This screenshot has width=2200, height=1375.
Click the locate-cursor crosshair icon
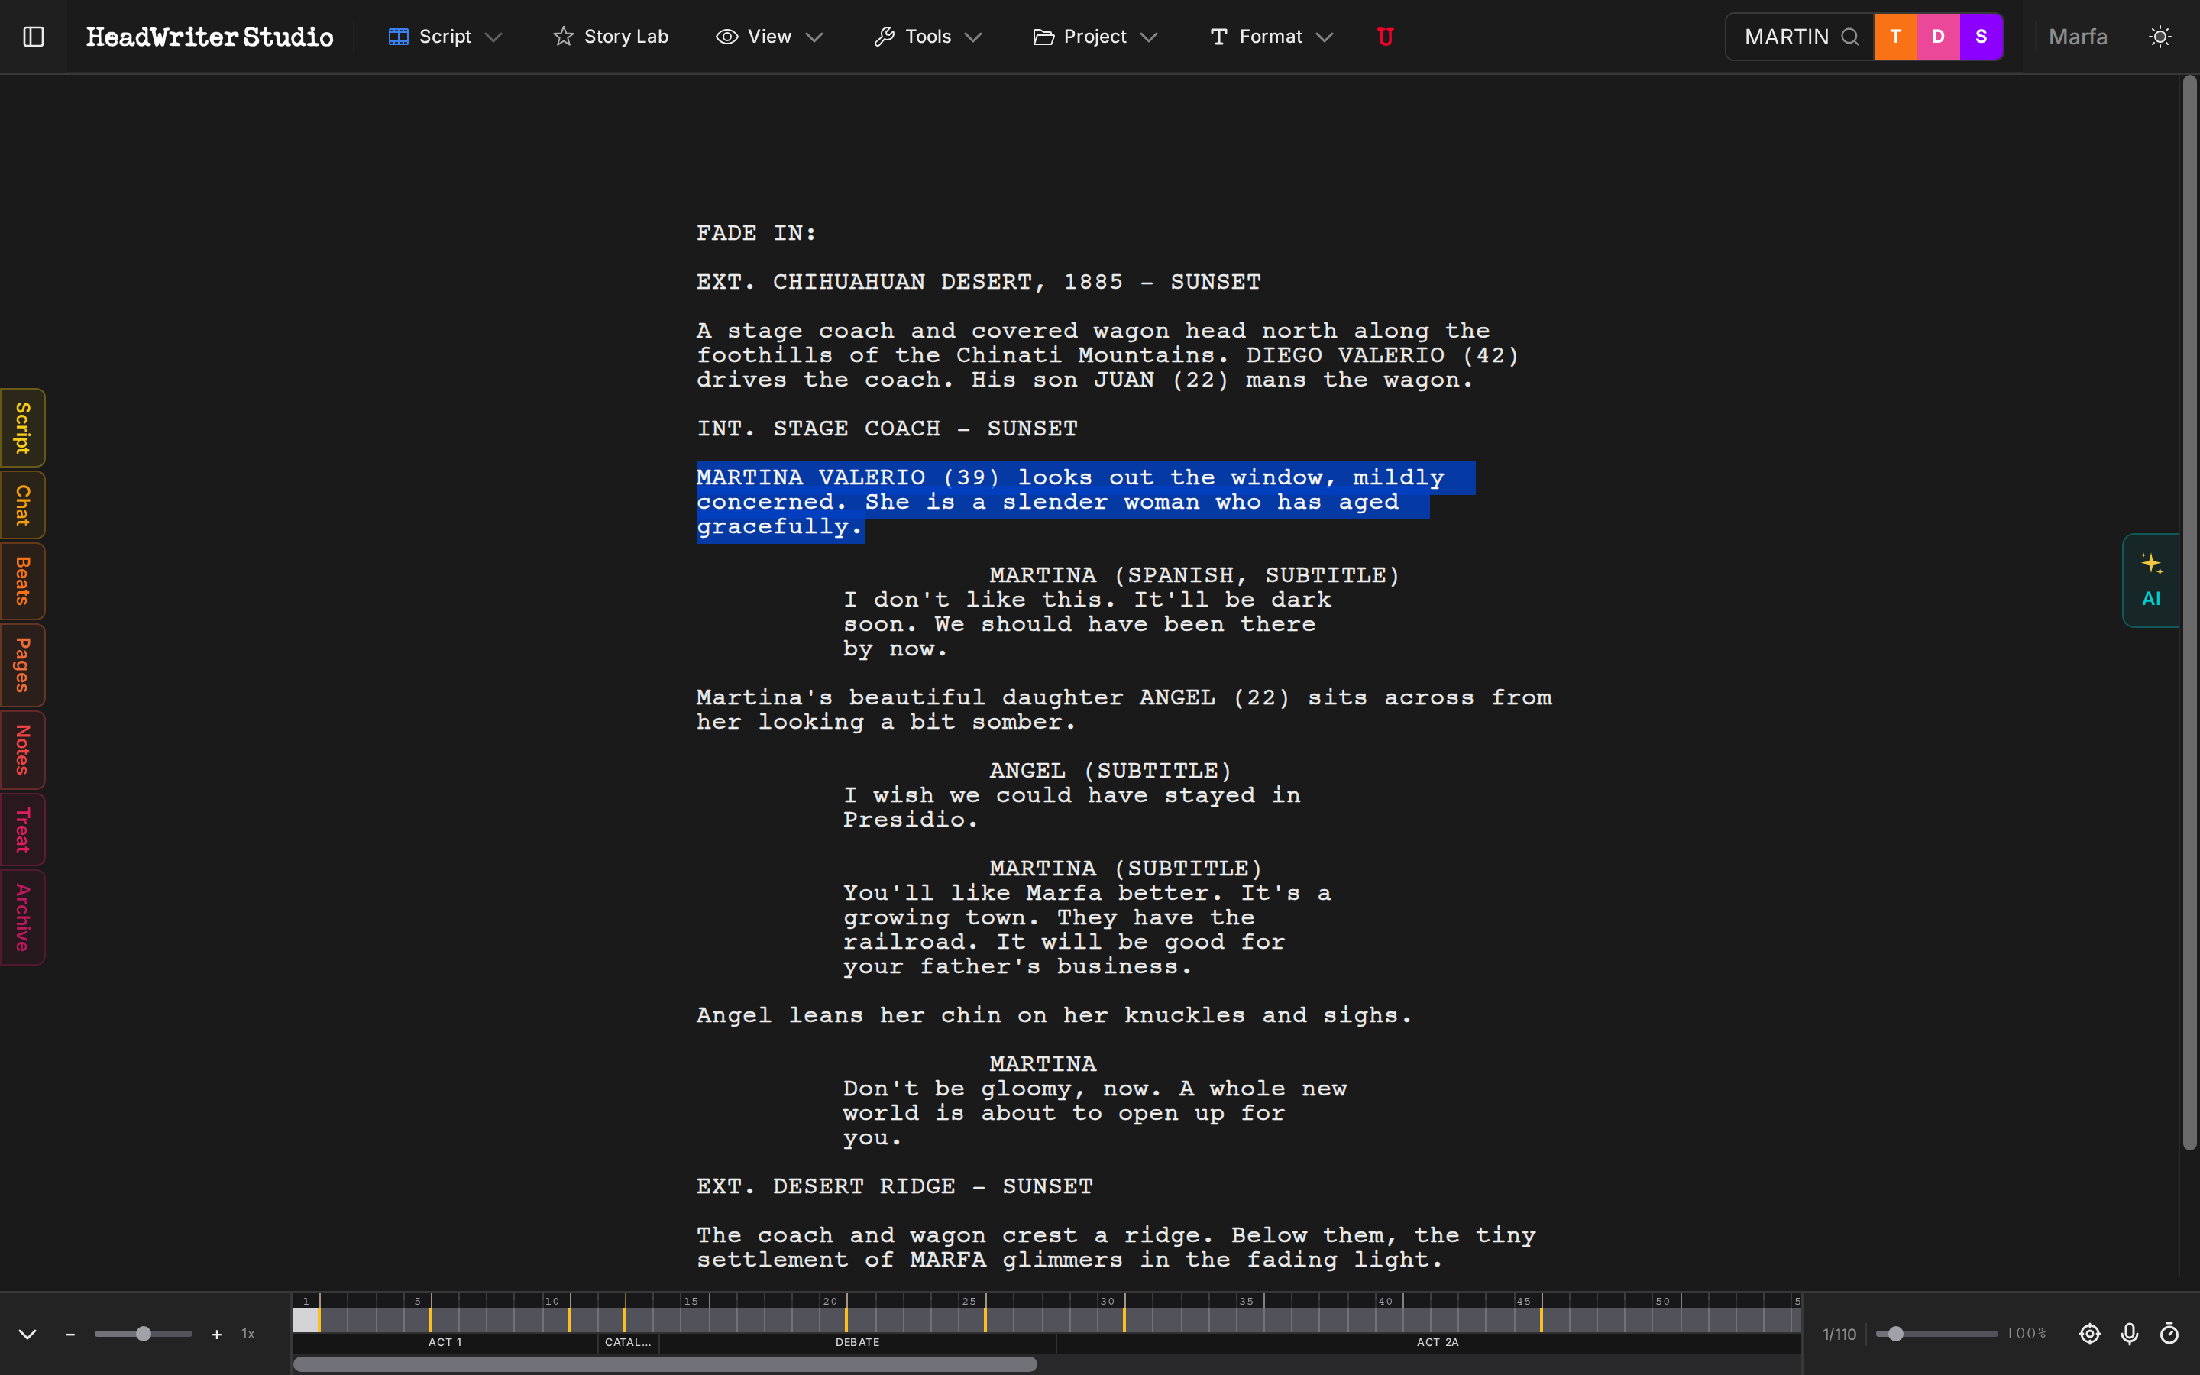pos(2090,1334)
